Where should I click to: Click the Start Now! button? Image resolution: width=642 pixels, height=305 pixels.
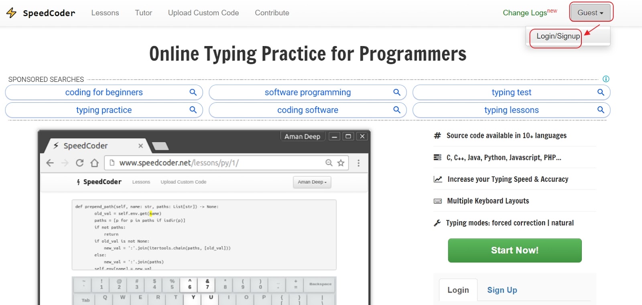[x=515, y=250]
